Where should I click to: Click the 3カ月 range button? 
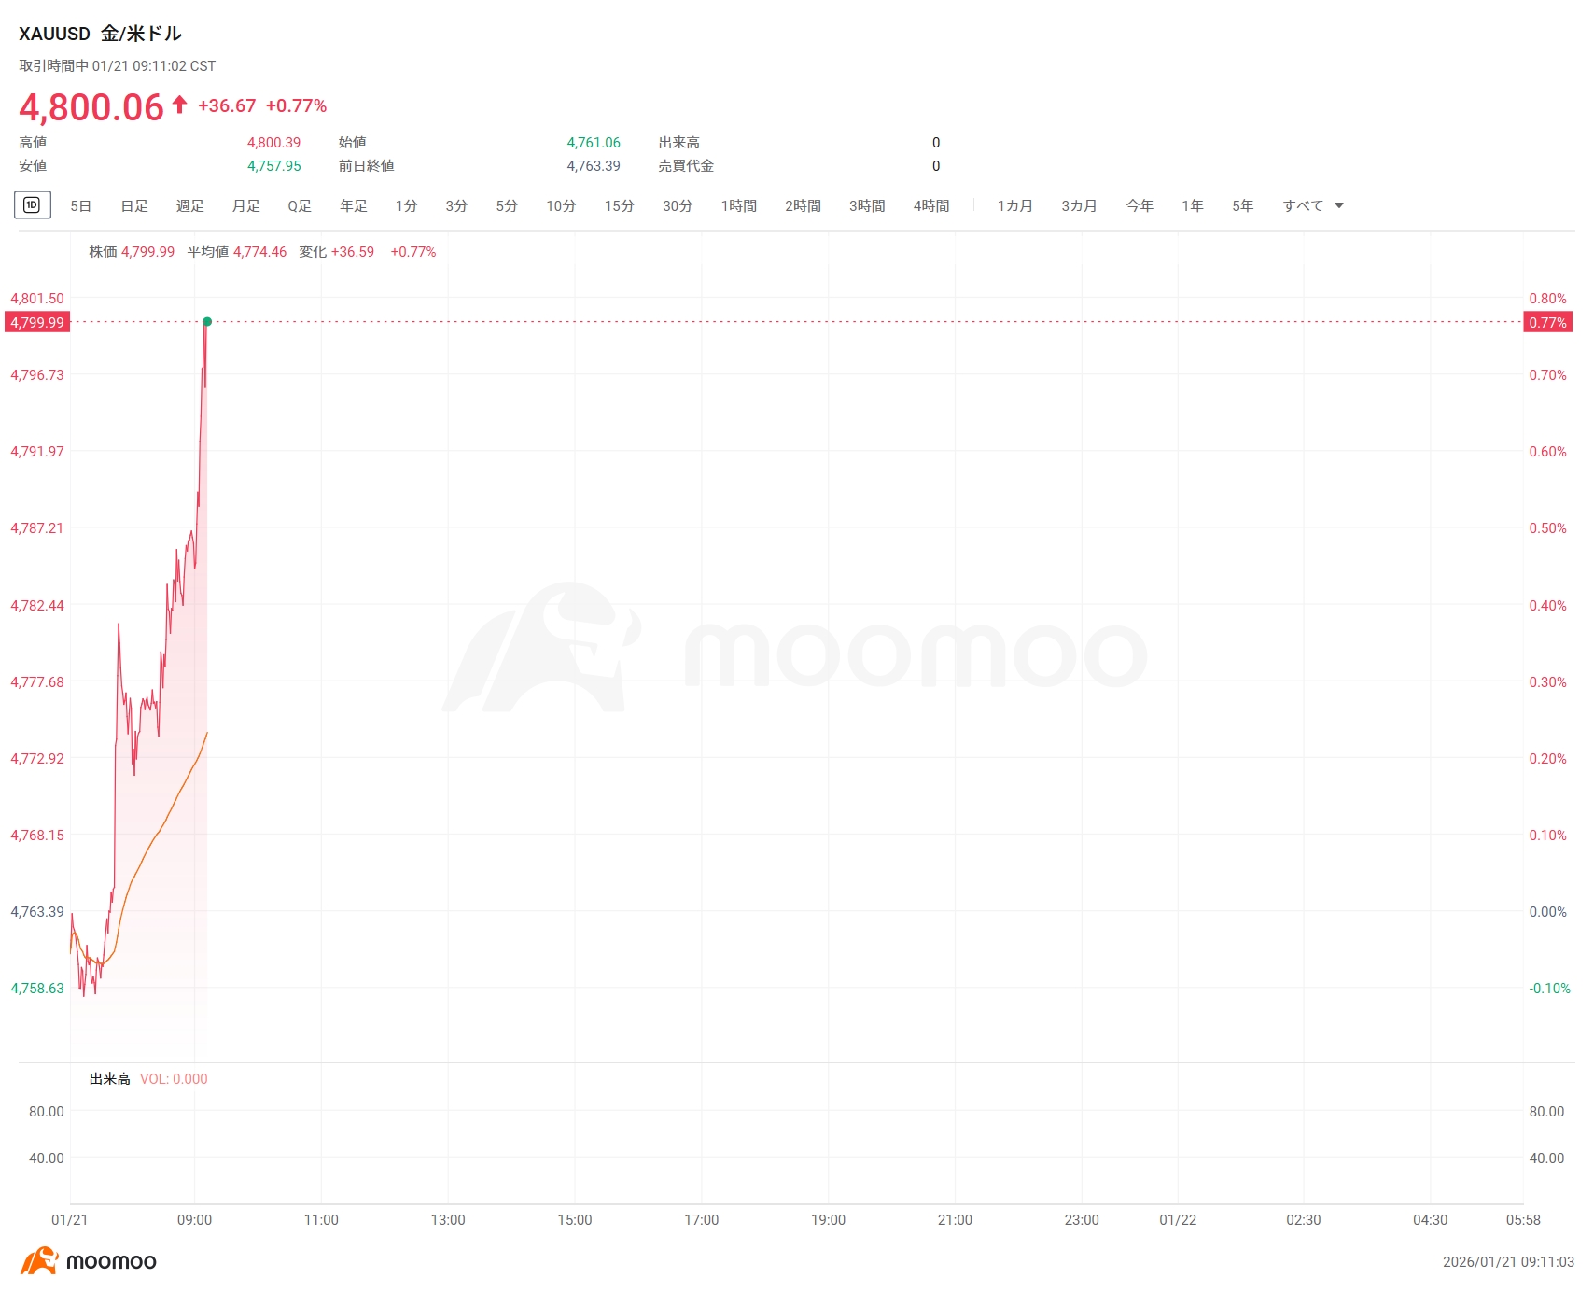click(x=1079, y=206)
